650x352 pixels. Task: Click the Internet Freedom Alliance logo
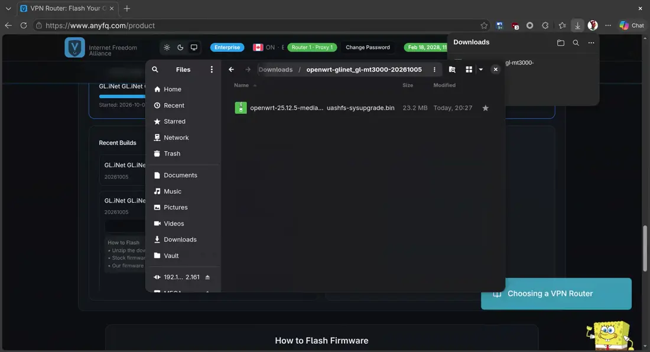coord(74,47)
